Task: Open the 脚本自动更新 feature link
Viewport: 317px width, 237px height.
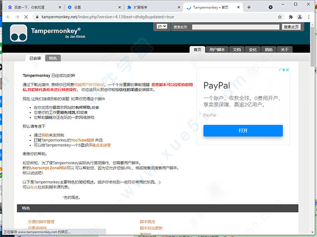Action: point(151,228)
